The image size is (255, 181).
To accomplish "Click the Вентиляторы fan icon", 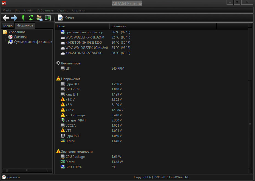I will pyautogui.click(x=58, y=63).
